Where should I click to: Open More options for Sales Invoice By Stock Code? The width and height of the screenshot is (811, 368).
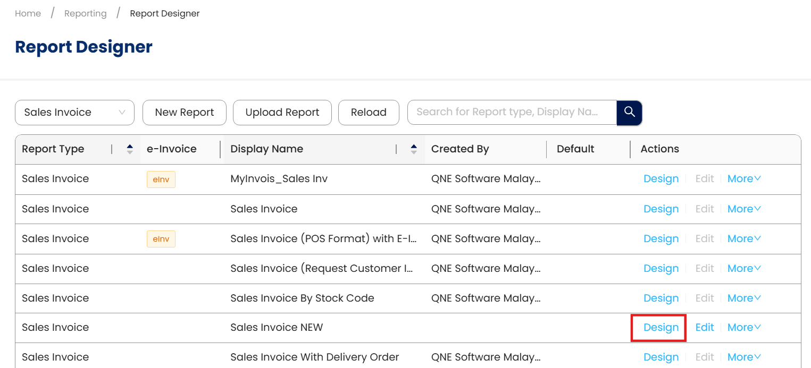click(x=744, y=298)
